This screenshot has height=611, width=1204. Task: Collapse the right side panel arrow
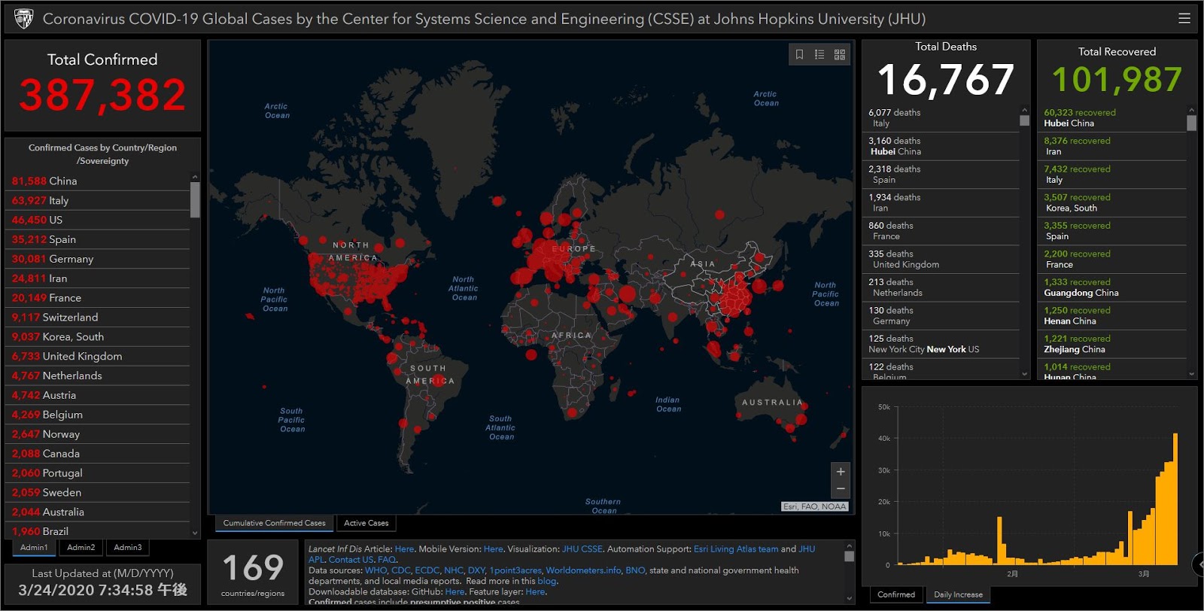click(x=1199, y=564)
